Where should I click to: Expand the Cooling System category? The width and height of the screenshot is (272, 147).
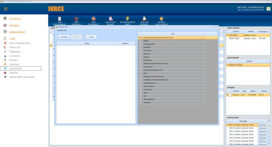pos(142,44)
